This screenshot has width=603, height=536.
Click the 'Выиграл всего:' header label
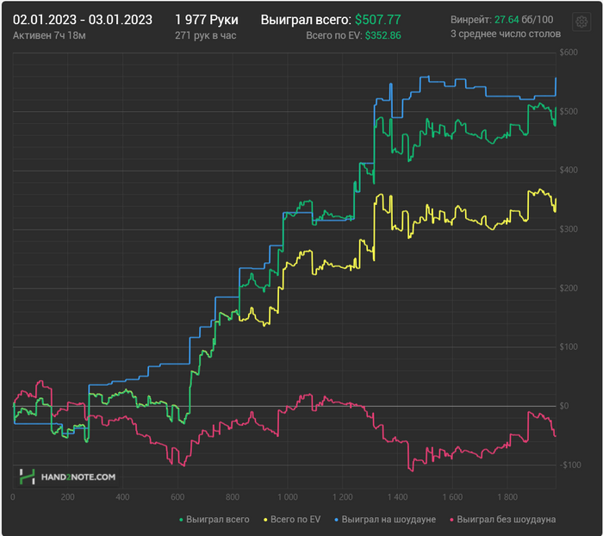coord(306,20)
